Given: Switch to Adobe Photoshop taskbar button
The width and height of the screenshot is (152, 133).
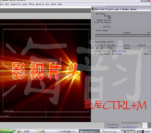Looking at the screenshot, I should point(110,131).
